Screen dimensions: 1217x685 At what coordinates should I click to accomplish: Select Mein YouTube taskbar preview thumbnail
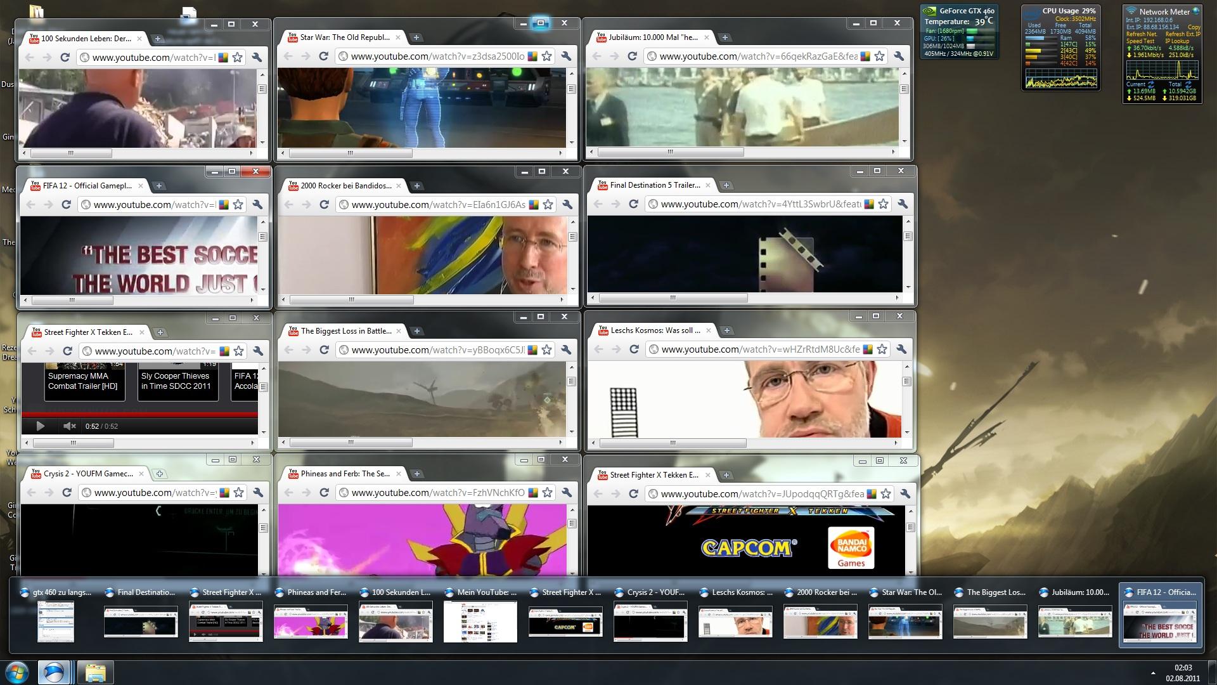(x=480, y=622)
